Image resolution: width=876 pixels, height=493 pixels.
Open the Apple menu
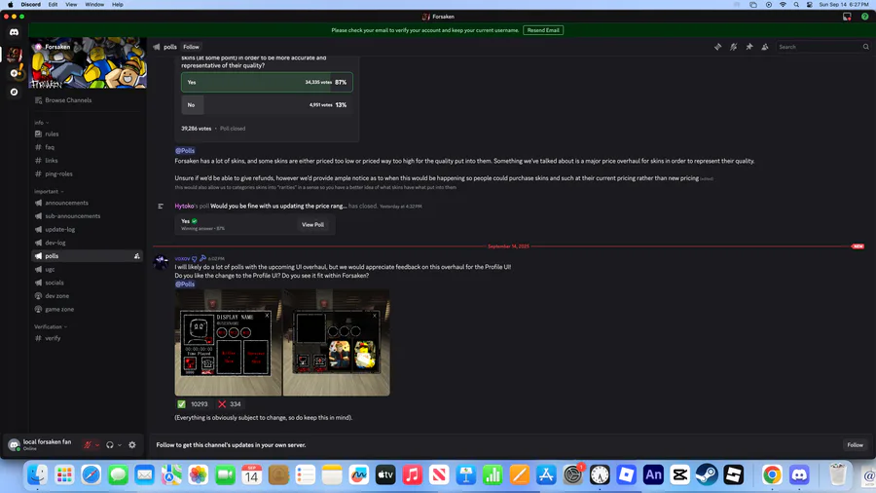tap(10, 5)
